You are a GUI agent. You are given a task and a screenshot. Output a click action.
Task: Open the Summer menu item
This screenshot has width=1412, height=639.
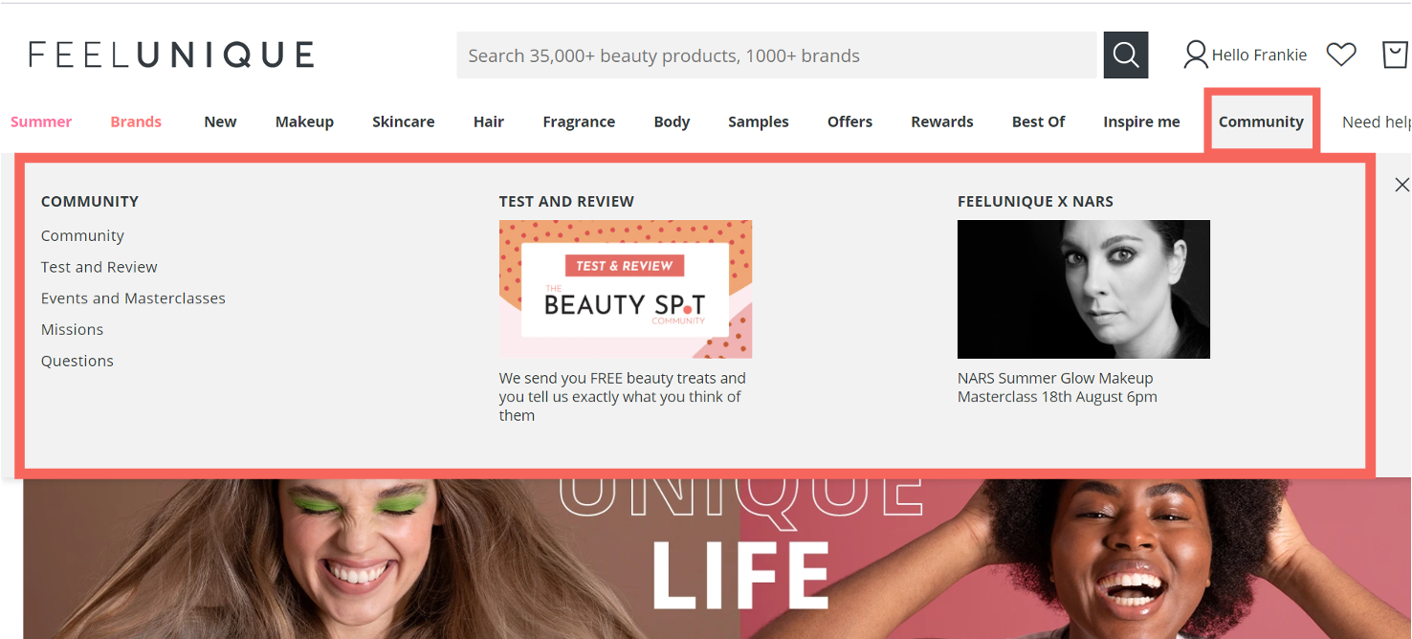coord(41,121)
